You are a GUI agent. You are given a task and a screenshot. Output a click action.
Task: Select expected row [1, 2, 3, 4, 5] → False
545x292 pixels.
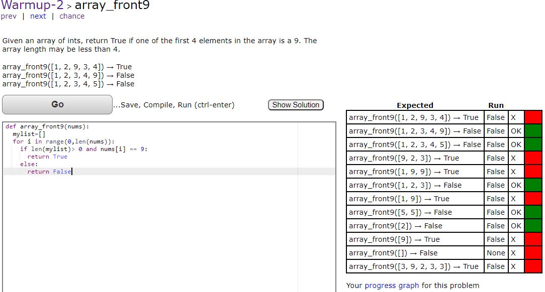[415, 144]
